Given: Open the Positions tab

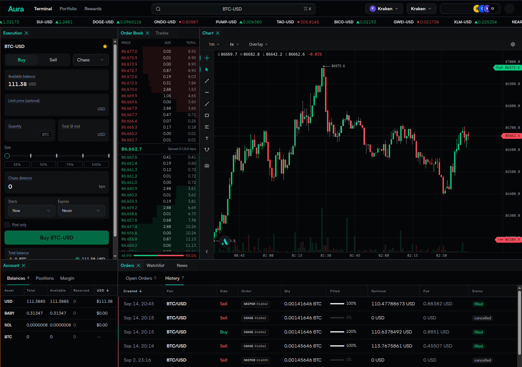Looking at the screenshot, I should point(45,278).
